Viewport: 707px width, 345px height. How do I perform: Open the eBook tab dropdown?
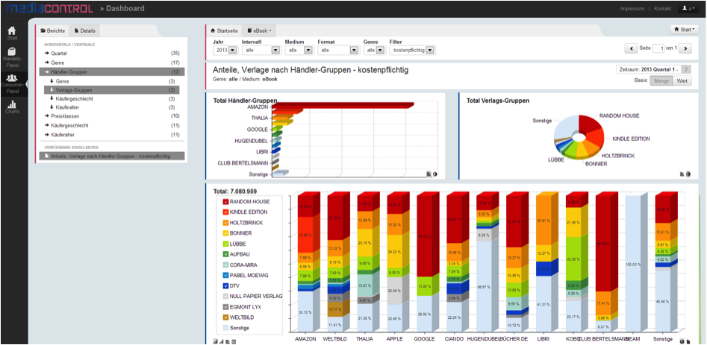pyautogui.click(x=259, y=31)
